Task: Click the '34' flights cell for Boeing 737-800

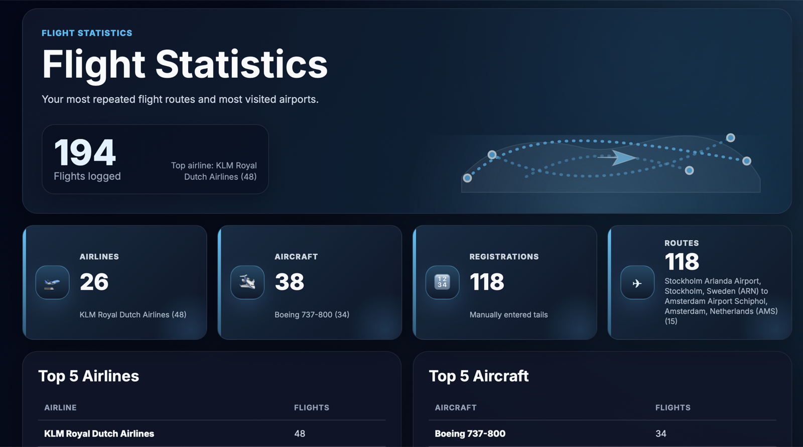Action: [661, 433]
